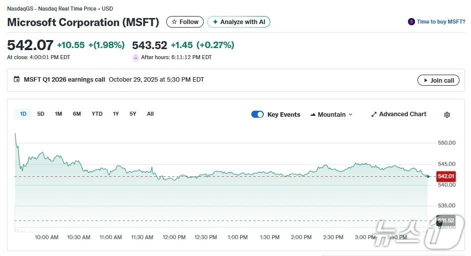The width and height of the screenshot is (471, 256).
Task: Click the red 542.01 price marker
Action: (x=445, y=176)
